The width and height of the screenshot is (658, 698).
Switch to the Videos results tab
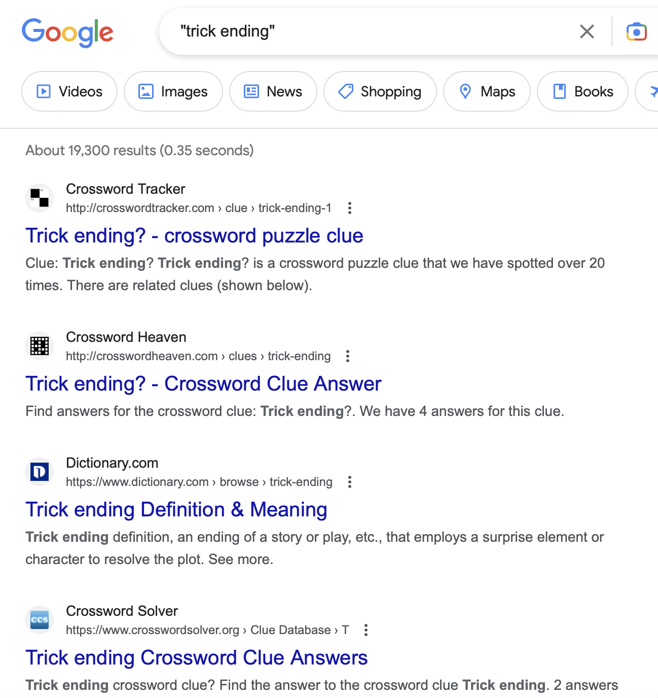tap(69, 91)
